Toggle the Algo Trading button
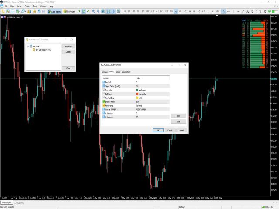 click(x=55, y=12)
